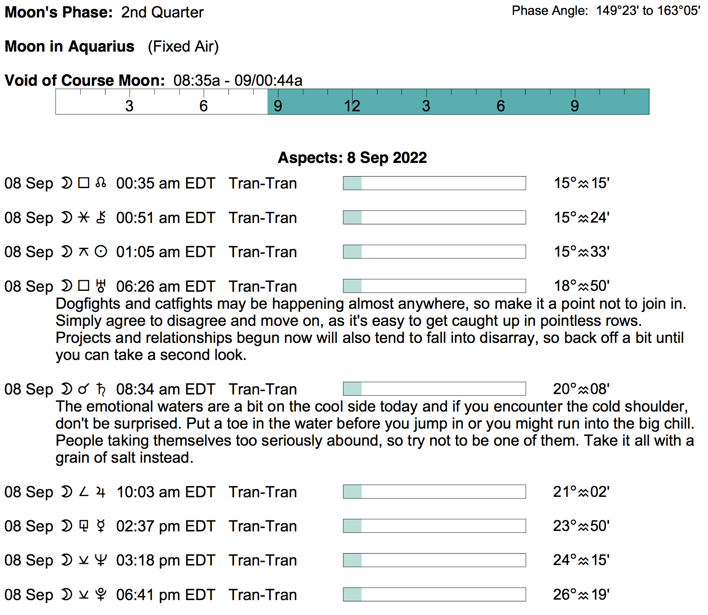708x615 pixels.
Task: Click the conjunction symbol in the Moon-Saturn aspect
Action: pos(84,389)
